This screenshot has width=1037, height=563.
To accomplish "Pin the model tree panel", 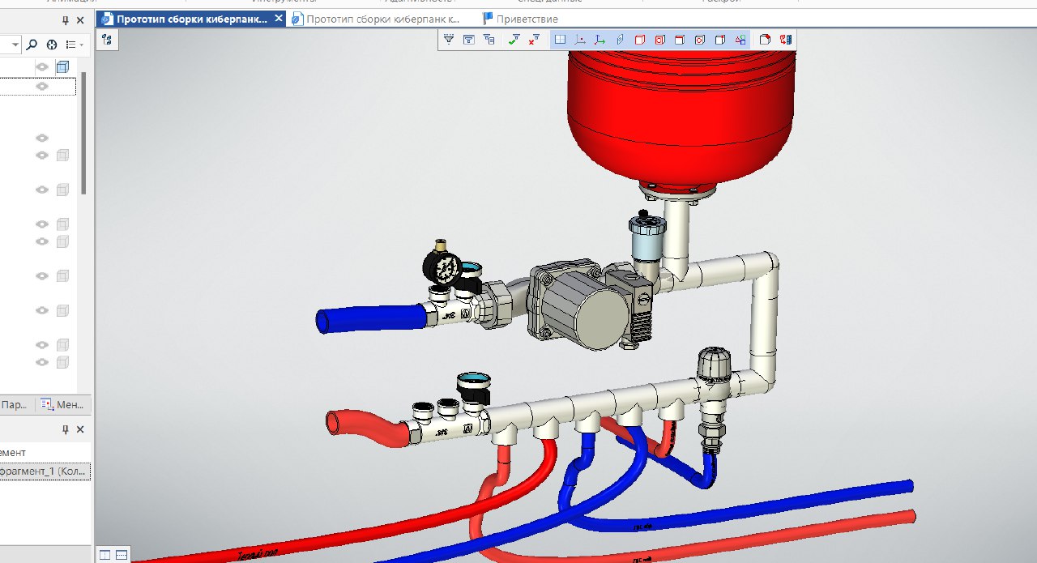I will (66, 20).
